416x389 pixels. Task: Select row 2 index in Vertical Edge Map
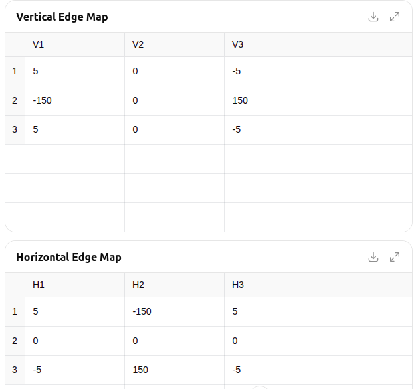pyautogui.click(x=15, y=100)
